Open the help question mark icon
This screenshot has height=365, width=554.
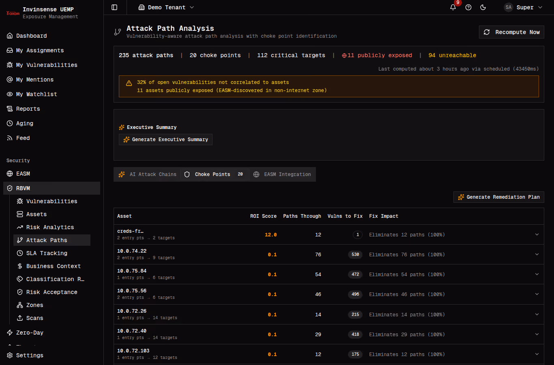pyautogui.click(x=468, y=7)
